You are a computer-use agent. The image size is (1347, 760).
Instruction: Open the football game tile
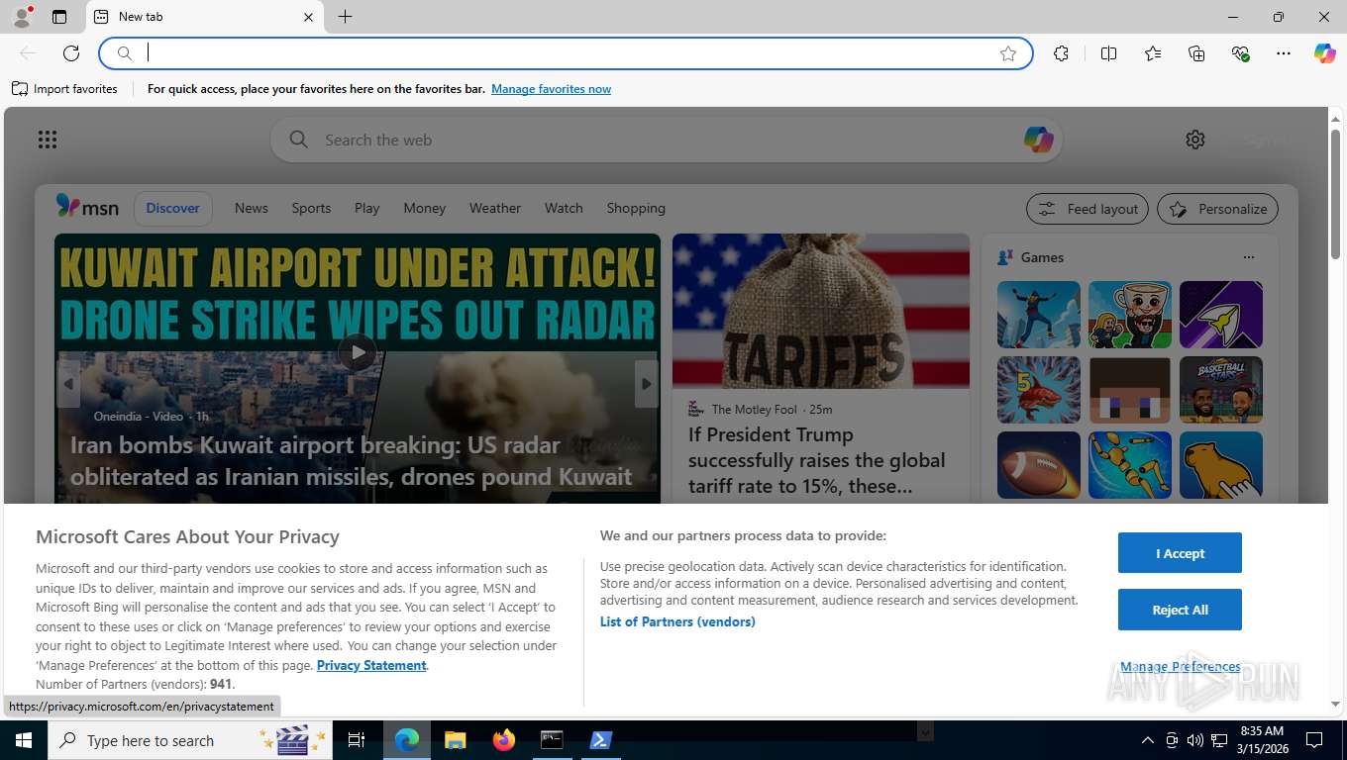pyautogui.click(x=1039, y=465)
